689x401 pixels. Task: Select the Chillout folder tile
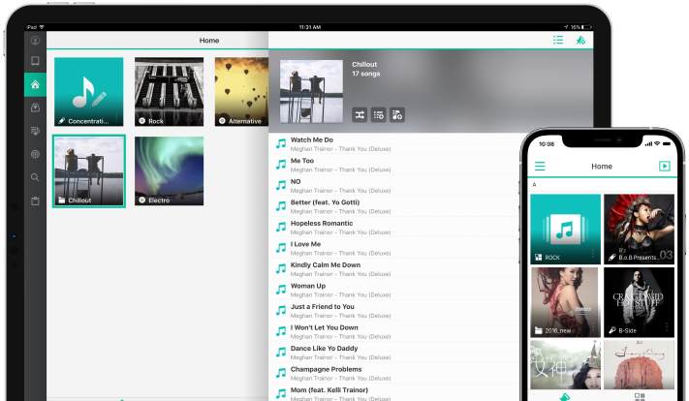pos(89,170)
